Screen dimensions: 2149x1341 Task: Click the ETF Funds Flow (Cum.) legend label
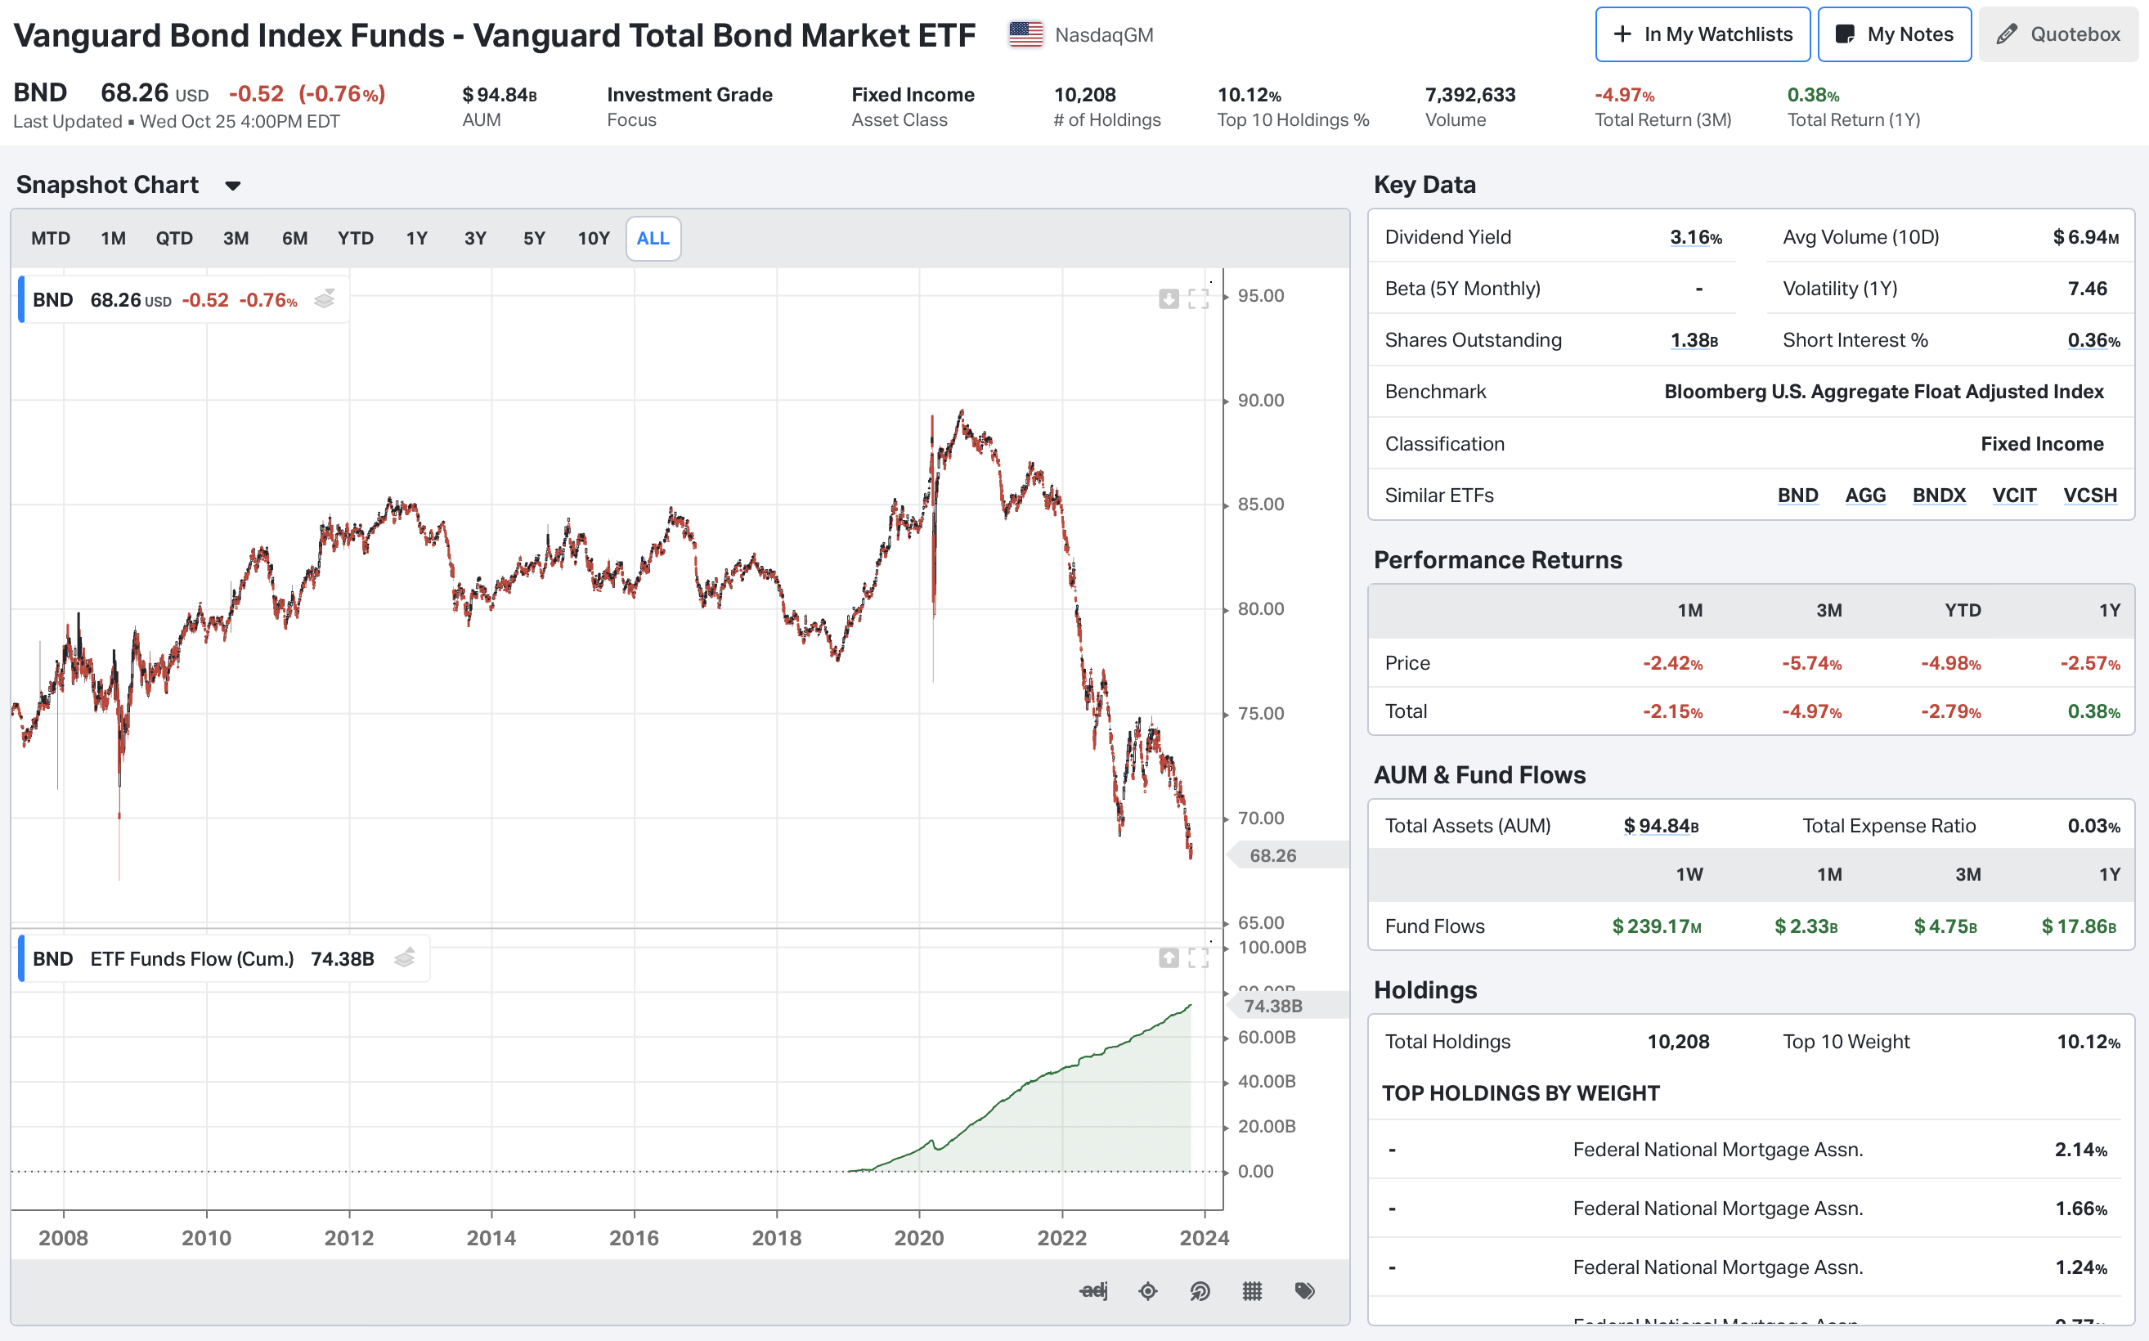(191, 959)
